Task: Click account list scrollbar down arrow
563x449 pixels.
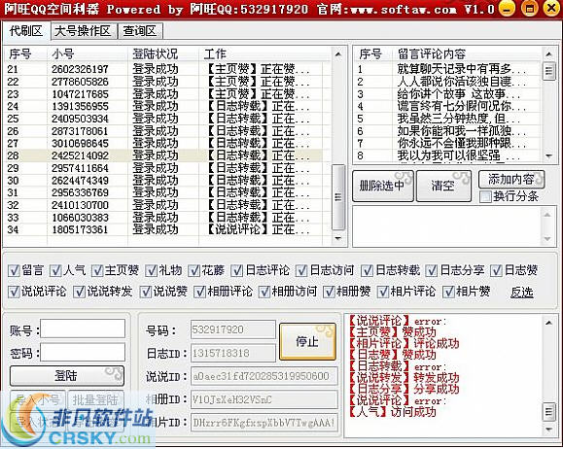Action: point(337,238)
